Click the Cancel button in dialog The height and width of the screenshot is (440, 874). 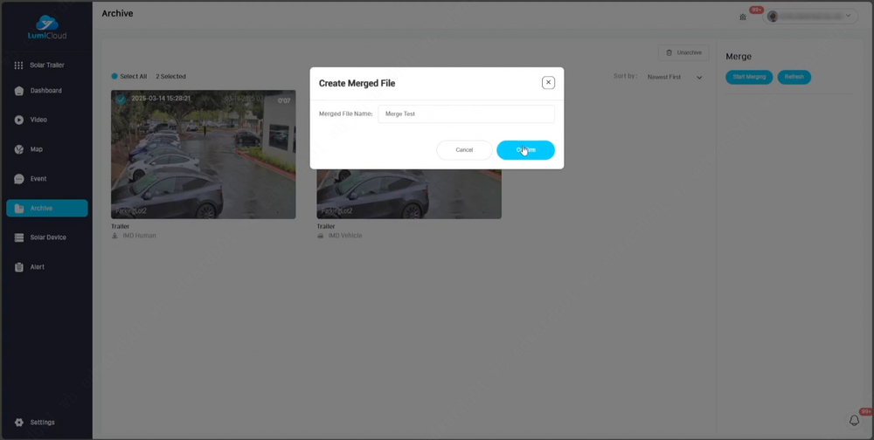(x=464, y=150)
